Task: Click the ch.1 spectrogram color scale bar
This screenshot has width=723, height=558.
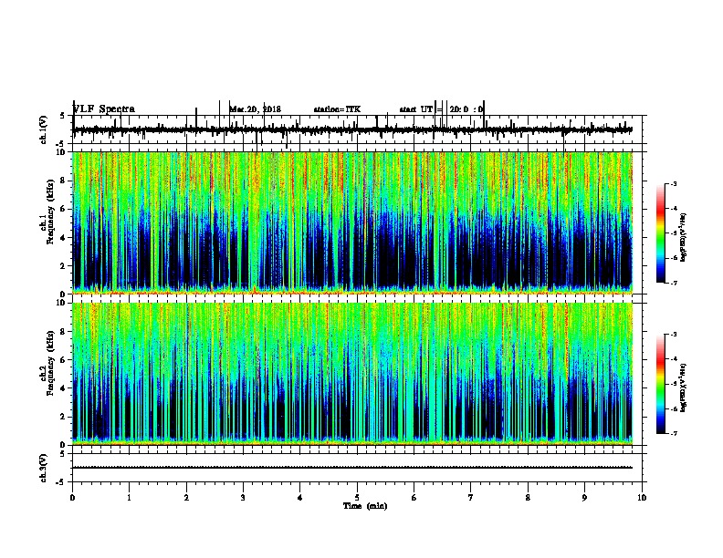Action: pos(661,232)
